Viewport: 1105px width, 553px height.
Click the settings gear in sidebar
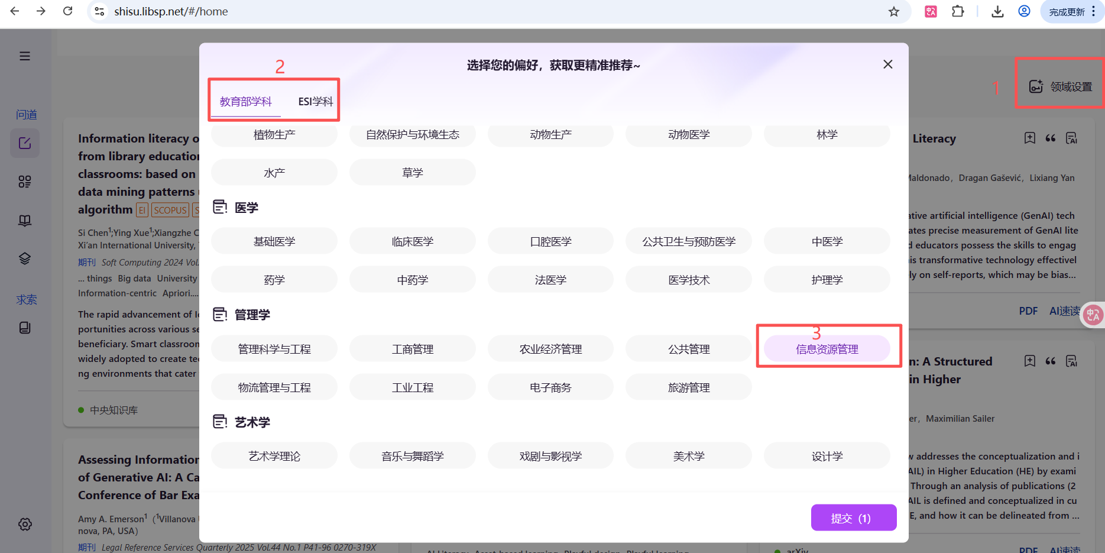click(25, 524)
